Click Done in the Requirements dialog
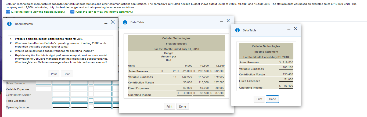367x117 pixels. [67, 74]
